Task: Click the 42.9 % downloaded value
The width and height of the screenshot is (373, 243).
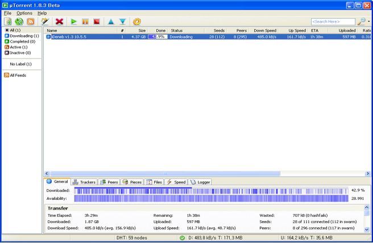Action: [x=358, y=190]
